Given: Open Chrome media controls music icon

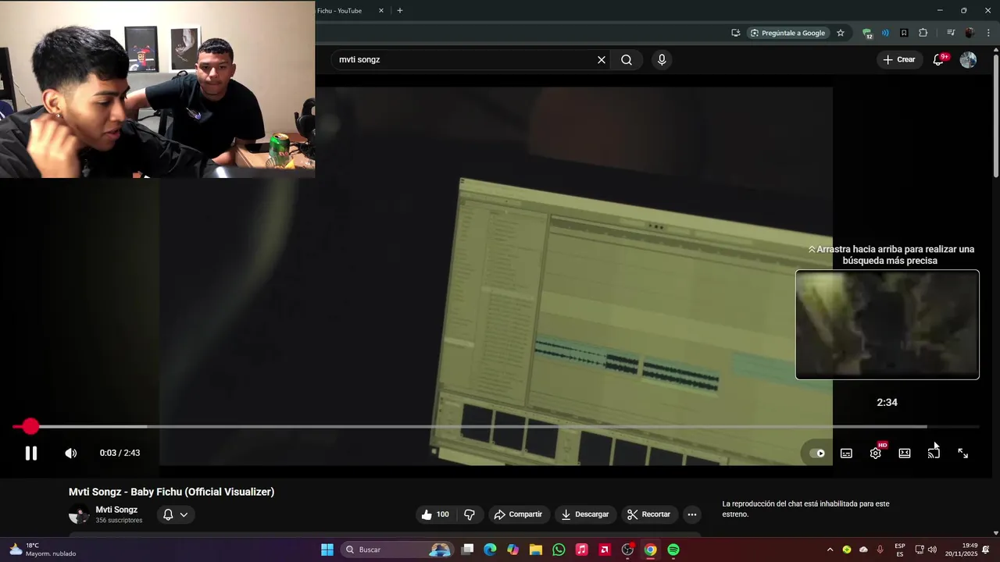Looking at the screenshot, I should point(951,33).
